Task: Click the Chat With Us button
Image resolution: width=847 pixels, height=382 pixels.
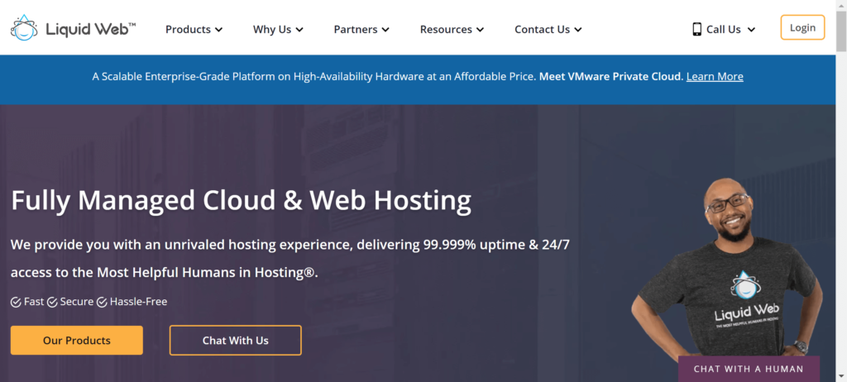Action: tap(236, 341)
